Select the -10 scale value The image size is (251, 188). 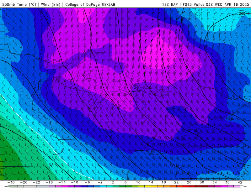75,182
